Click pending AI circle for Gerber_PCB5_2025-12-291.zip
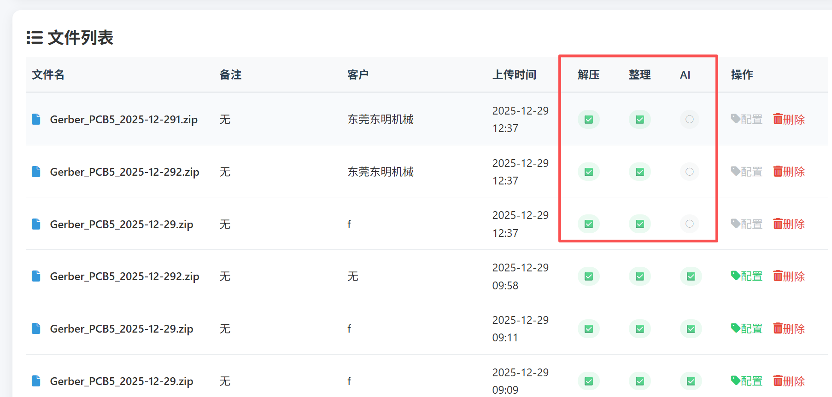Viewport: 832px width, 397px height. click(690, 120)
